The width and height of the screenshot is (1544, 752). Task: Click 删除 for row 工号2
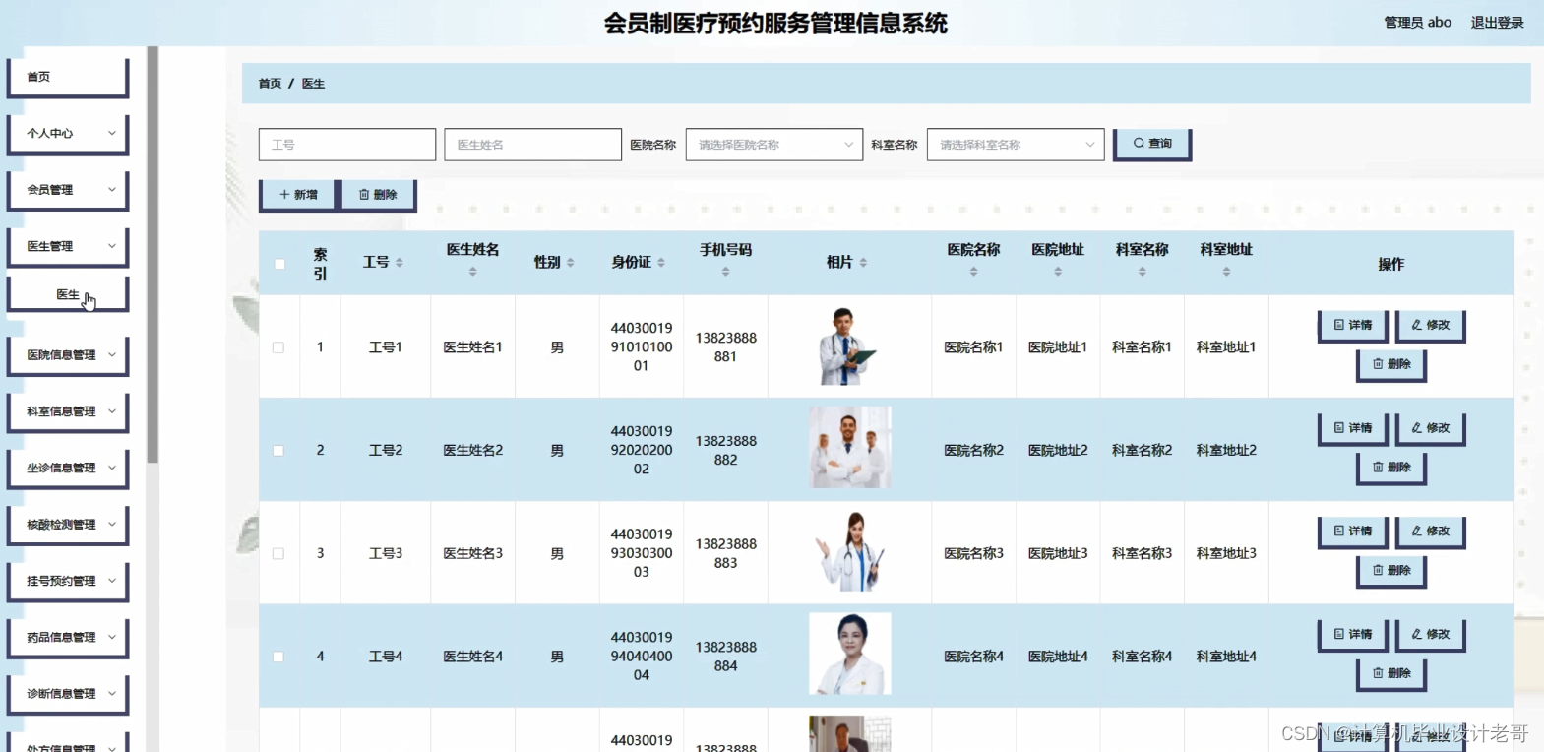click(1391, 468)
